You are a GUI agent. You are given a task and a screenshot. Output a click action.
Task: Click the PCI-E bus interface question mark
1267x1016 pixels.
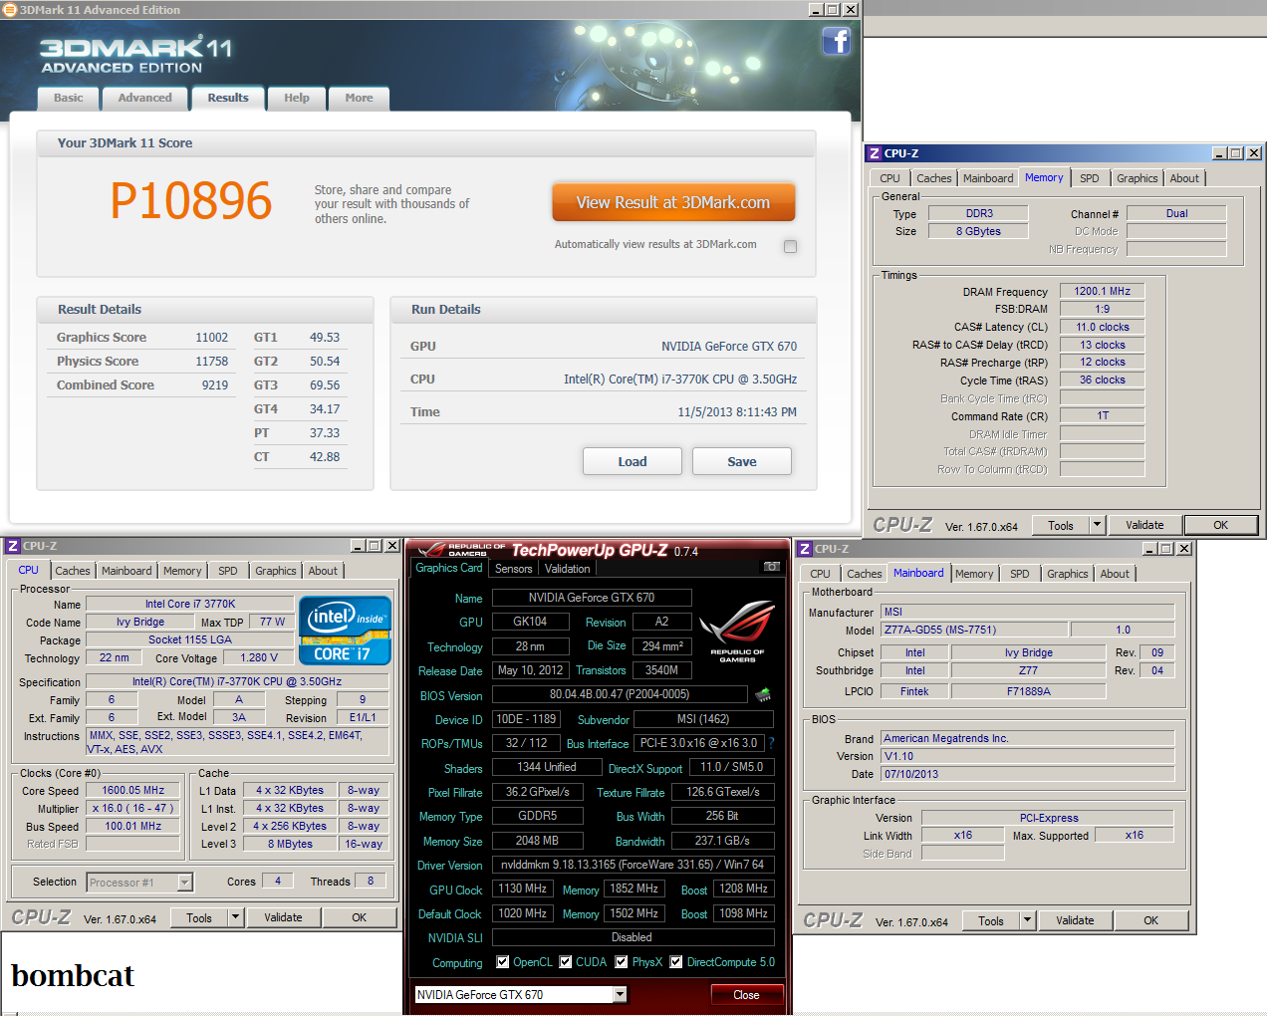click(x=771, y=743)
